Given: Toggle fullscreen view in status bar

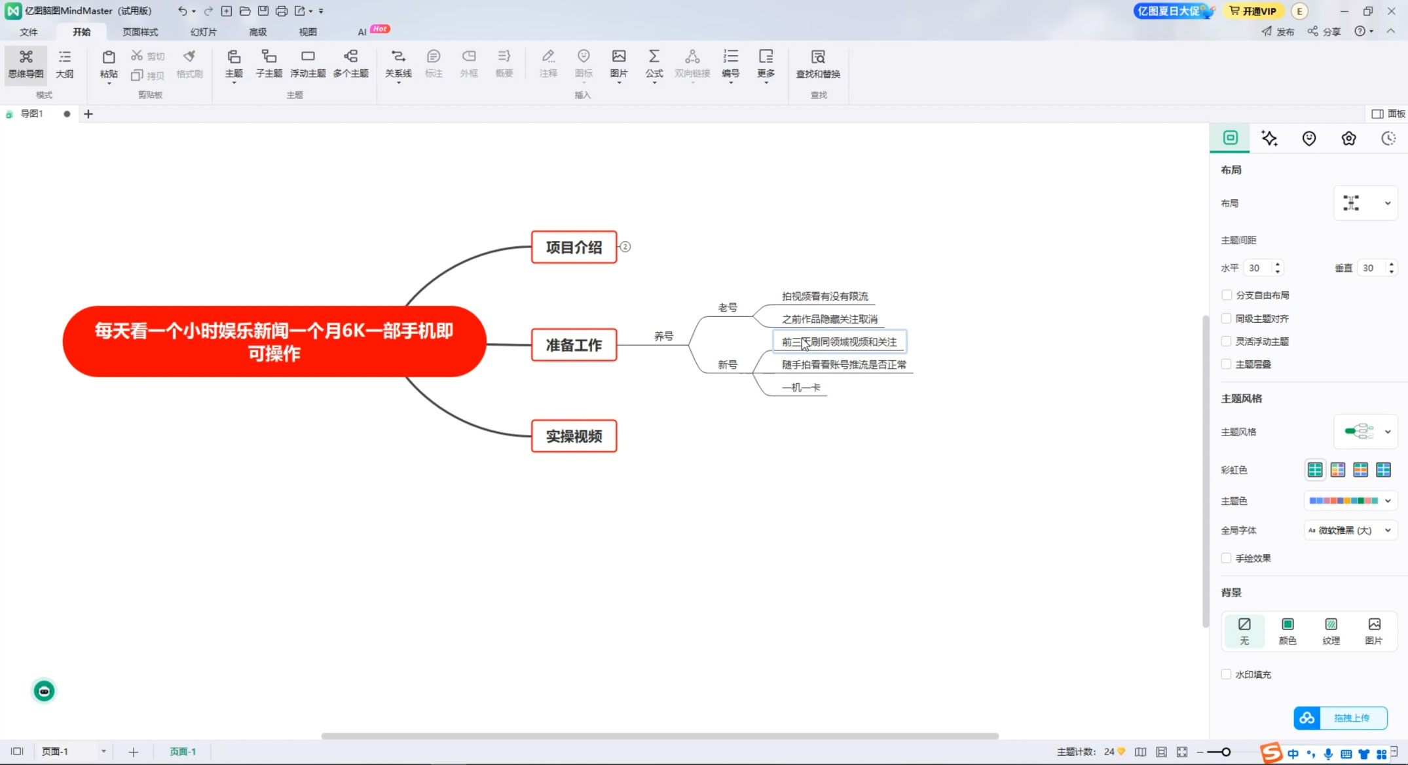Looking at the screenshot, I should [1181, 752].
